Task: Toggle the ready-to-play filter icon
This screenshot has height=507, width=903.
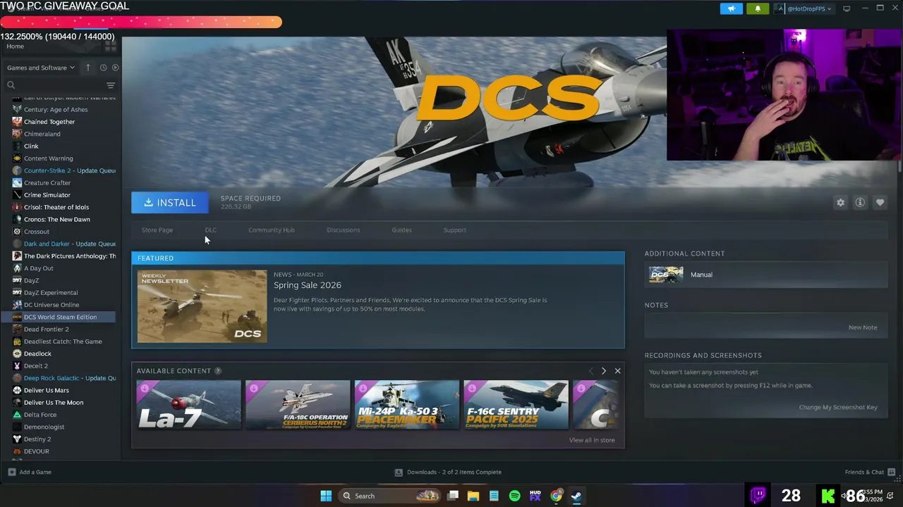Action: pyautogui.click(x=115, y=68)
